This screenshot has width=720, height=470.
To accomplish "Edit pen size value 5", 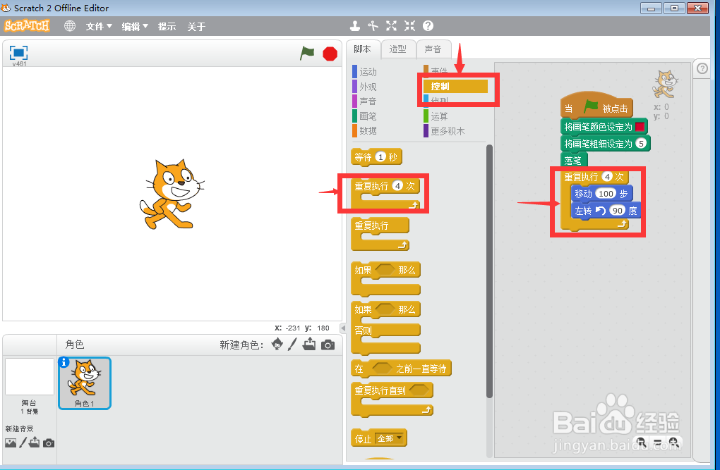I will [x=641, y=144].
